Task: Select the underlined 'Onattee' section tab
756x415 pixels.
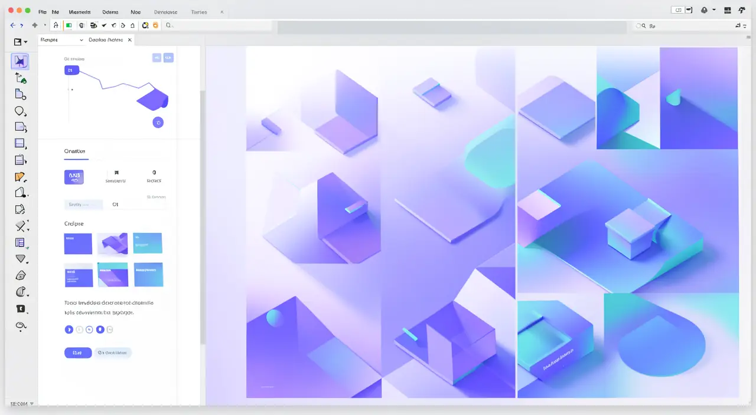Action: pos(75,151)
